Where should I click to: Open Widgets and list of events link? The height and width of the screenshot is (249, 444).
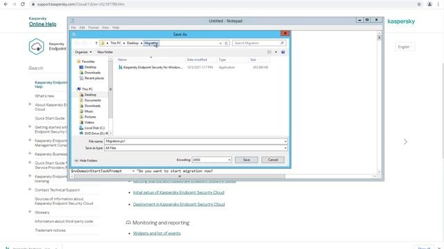157,234
